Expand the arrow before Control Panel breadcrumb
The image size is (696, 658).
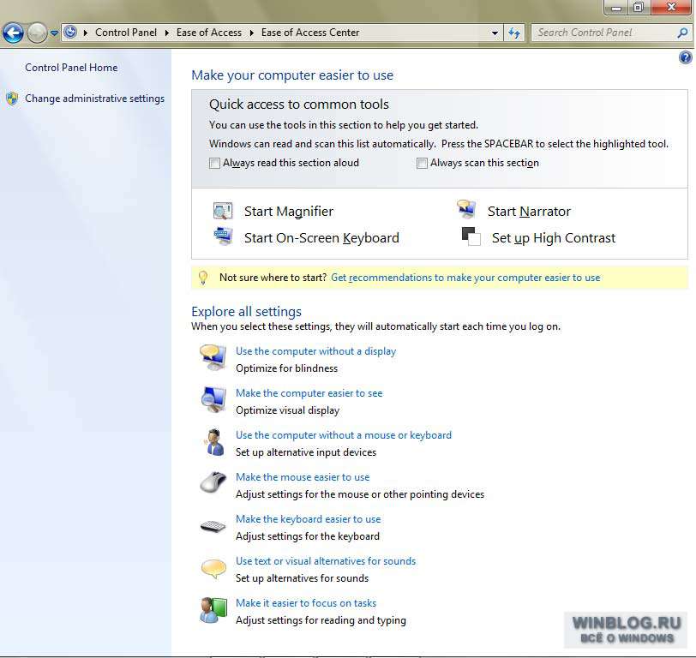[85, 33]
